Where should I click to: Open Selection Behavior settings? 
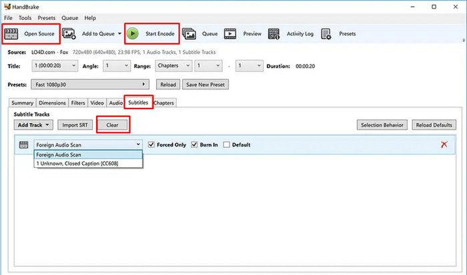(382, 125)
